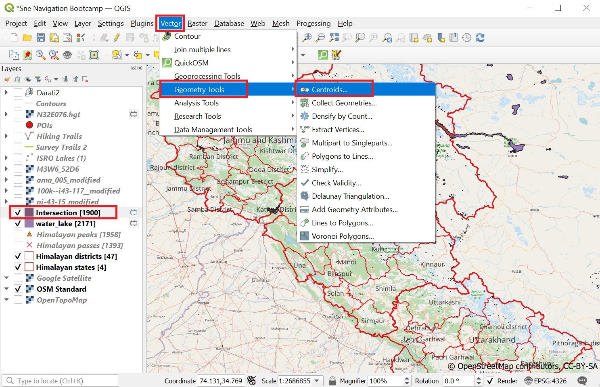This screenshot has height=387, width=600.
Task: Open filter legend funnel icon
Action: (38, 79)
